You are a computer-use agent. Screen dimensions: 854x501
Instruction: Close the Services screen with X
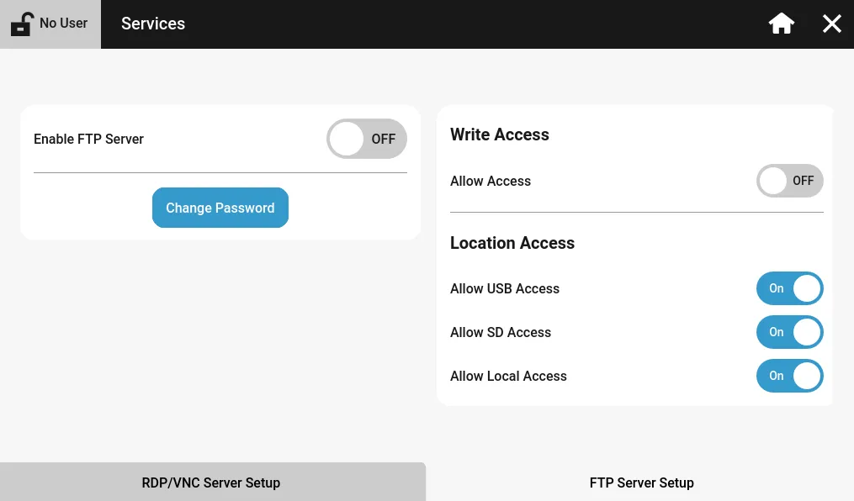click(831, 24)
